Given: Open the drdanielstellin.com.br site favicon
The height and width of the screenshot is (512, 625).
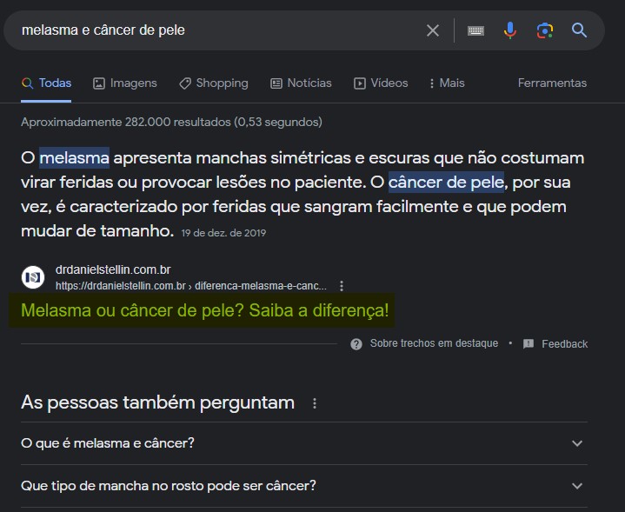Looking at the screenshot, I should click(x=33, y=277).
